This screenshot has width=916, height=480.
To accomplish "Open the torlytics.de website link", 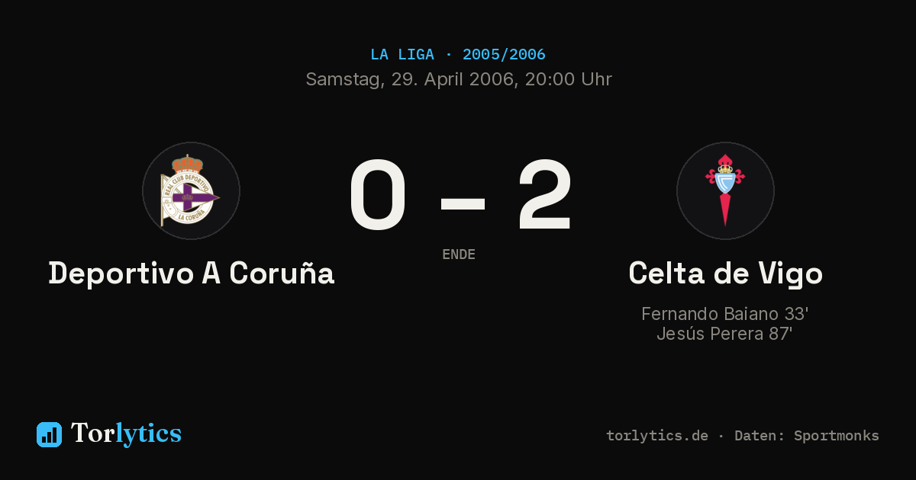I will [x=657, y=436].
